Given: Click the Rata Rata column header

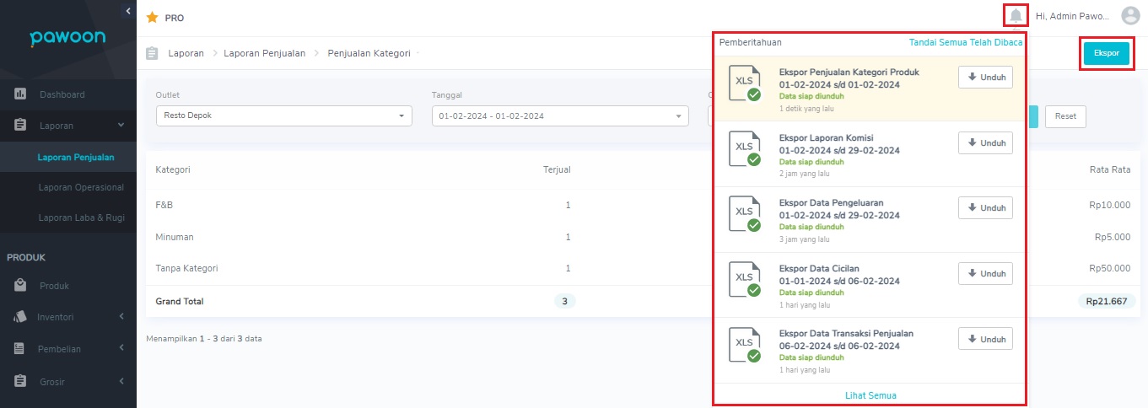Looking at the screenshot, I should click(x=1110, y=169).
